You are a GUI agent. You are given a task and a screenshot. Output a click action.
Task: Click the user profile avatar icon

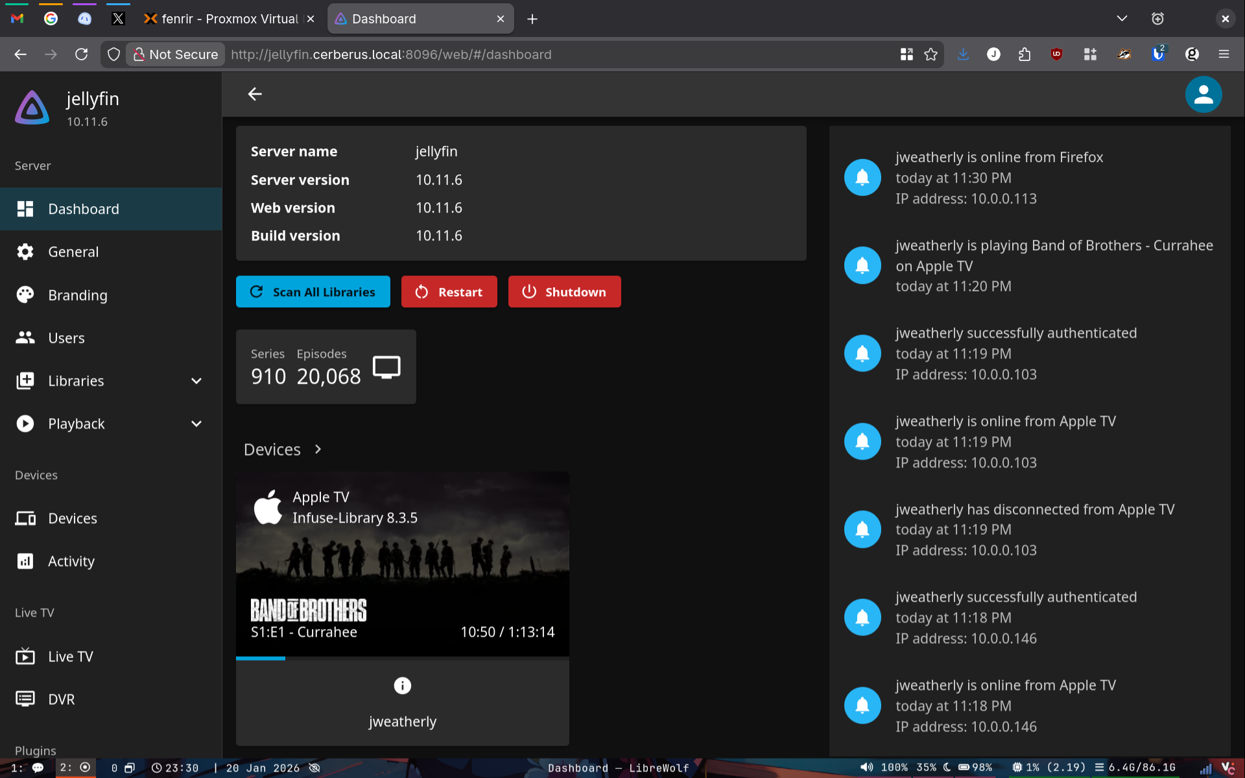(x=1203, y=95)
